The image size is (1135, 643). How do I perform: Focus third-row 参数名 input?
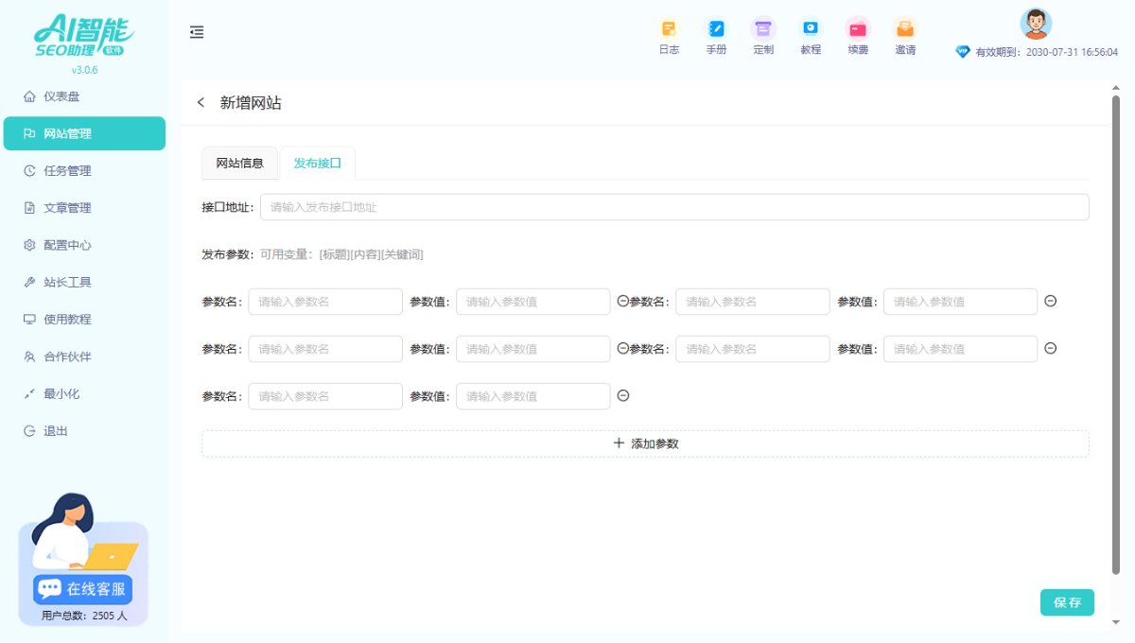(325, 396)
